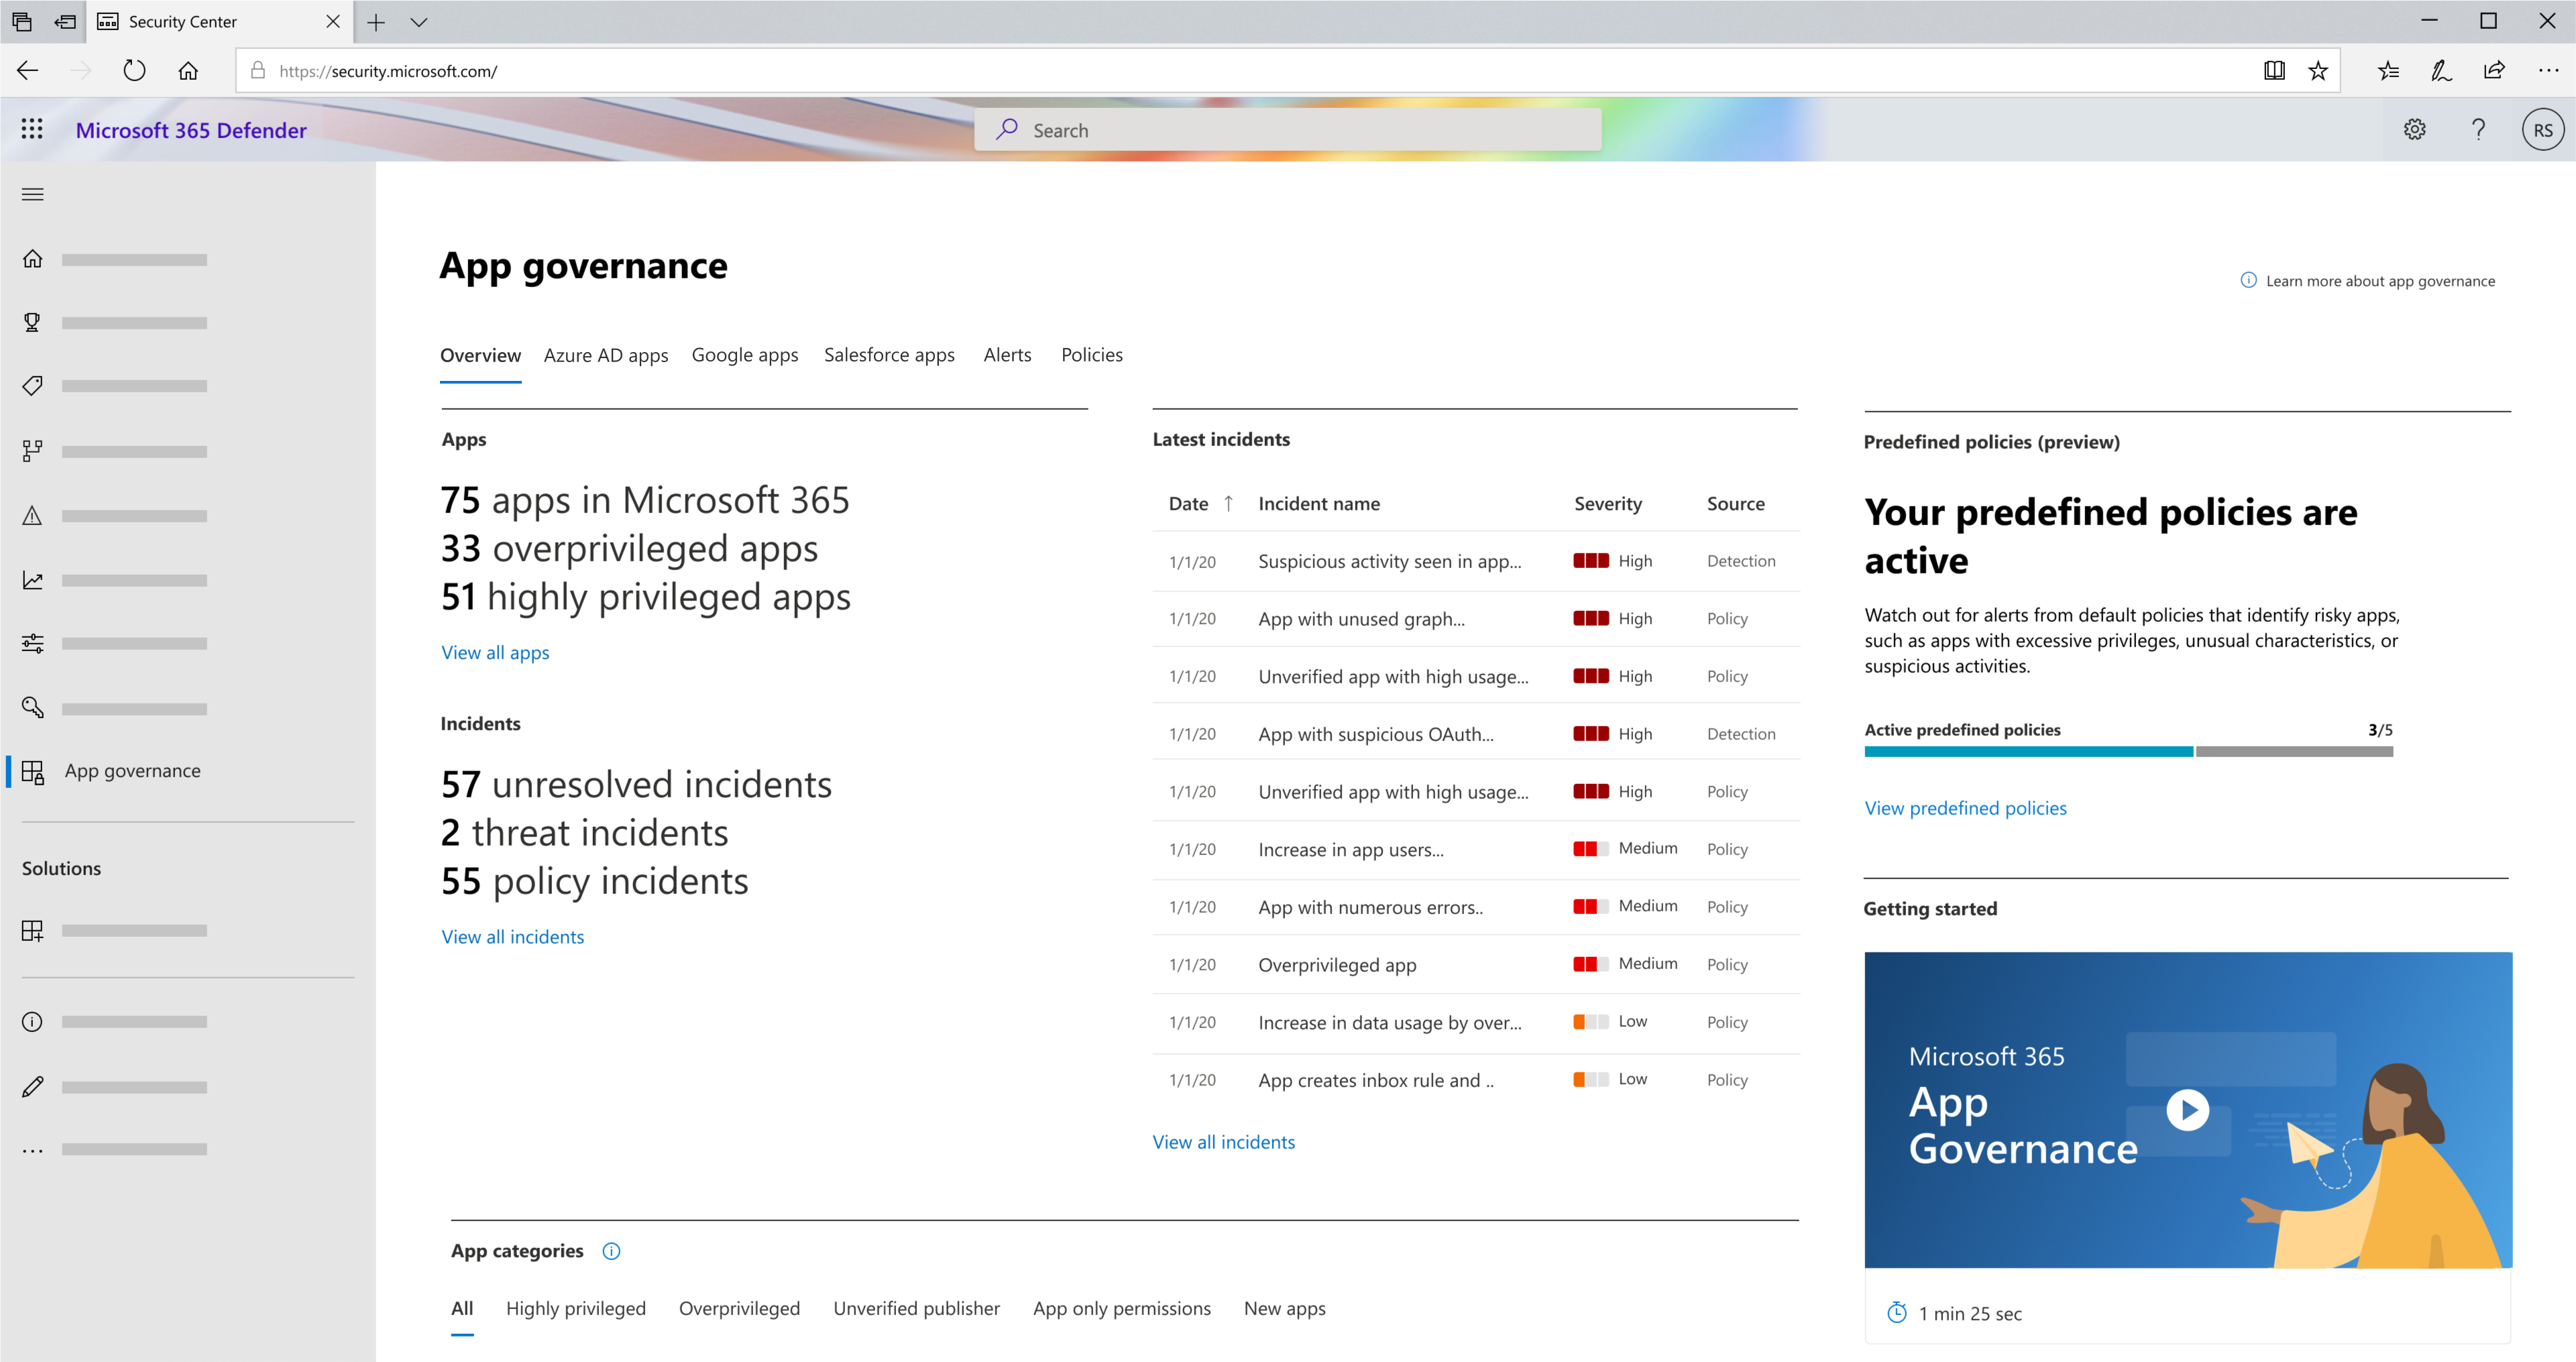Click the incidents triangle icon in sidebar
Viewport: 2576px width, 1362px height.
click(32, 515)
